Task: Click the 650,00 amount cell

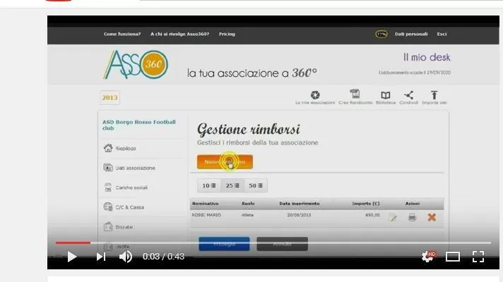Action: 372,215
